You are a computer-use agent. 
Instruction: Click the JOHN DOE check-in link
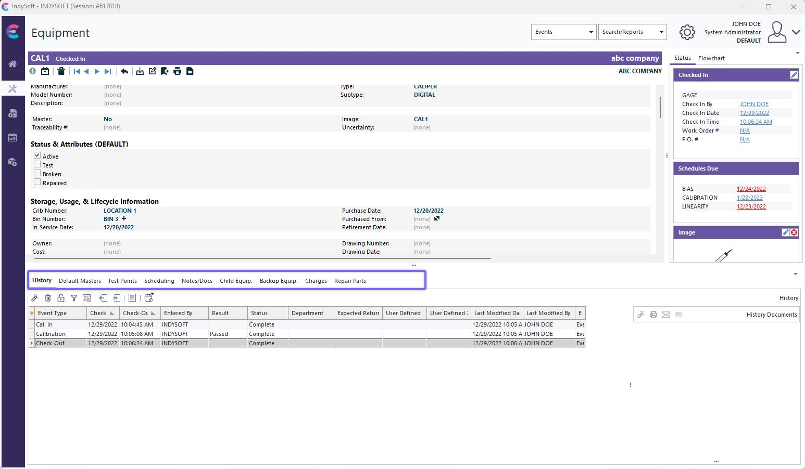[x=753, y=104]
